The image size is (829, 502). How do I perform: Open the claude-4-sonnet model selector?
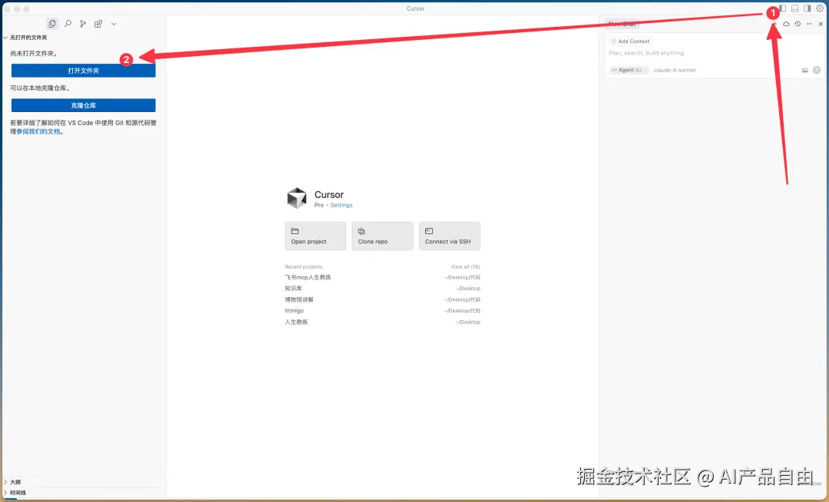click(x=675, y=71)
